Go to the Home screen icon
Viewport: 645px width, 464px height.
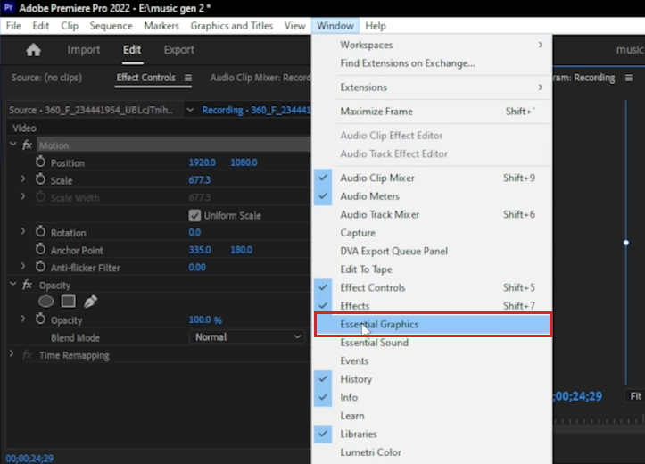tap(33, 50)
